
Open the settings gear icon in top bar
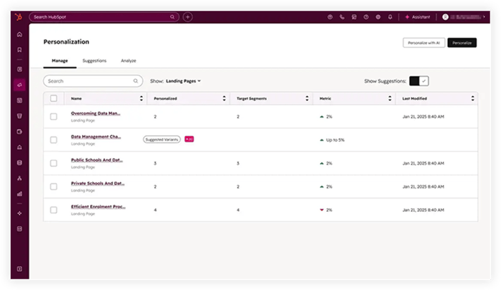click(x=378, y=17)
